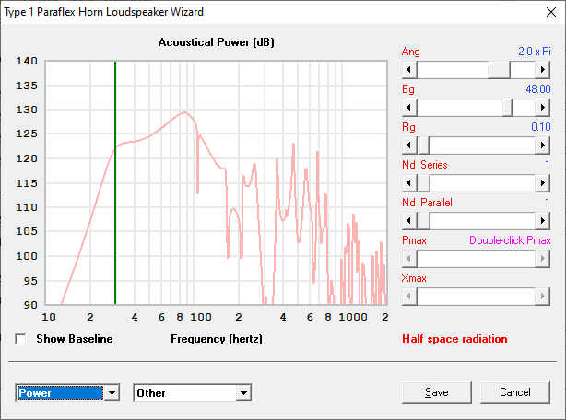Increase Nd Series with right arrow
The height and width of the screenshot is (420, 566).
point(542,183)
